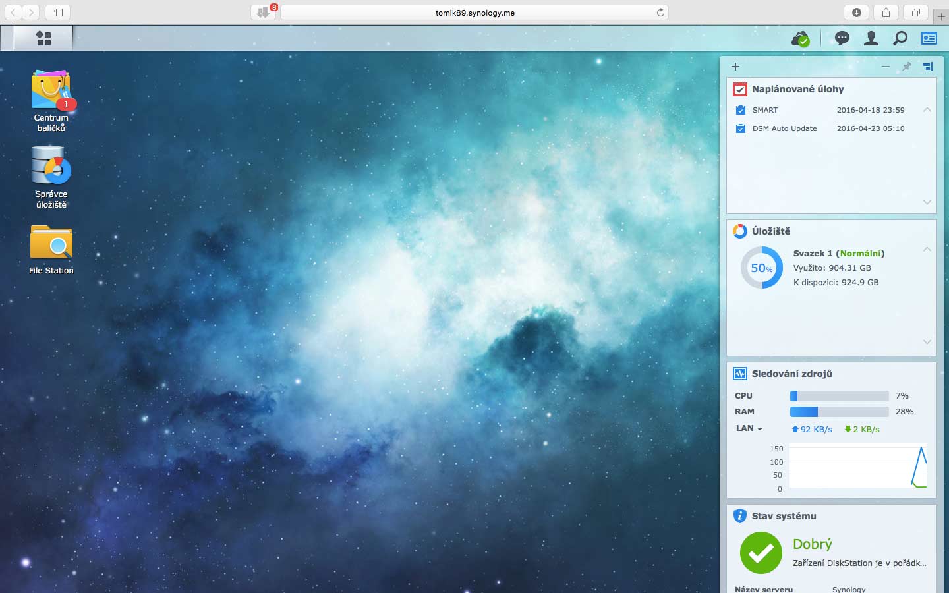Image resolution: width=949 pixels, height=593 pixels.
Task: Open the notifications speech bubble
Action: click(842, 39)
